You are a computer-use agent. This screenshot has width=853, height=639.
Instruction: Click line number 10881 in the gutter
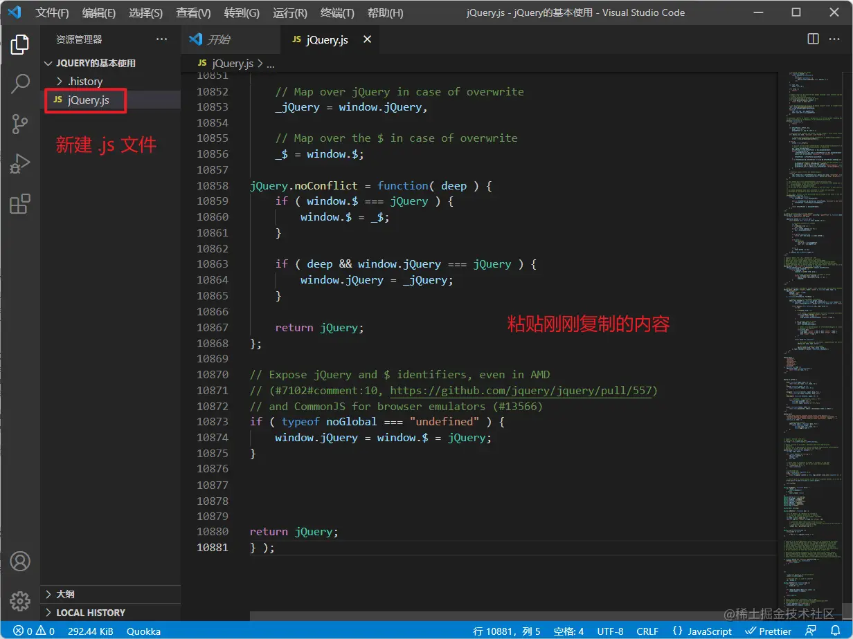tap(213, 548)
